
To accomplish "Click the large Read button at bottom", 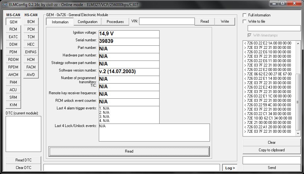I will (129, 151).
